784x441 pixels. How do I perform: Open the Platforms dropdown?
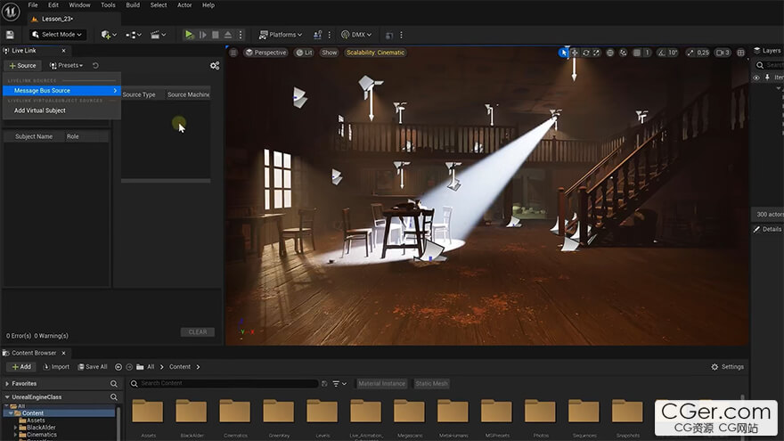(x=281, y=35)
